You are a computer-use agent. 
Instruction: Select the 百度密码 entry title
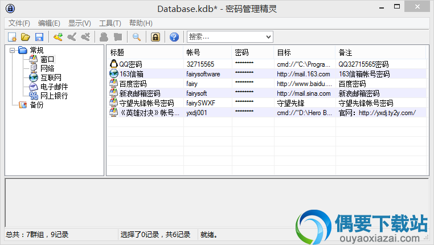[x=133, y=84]
